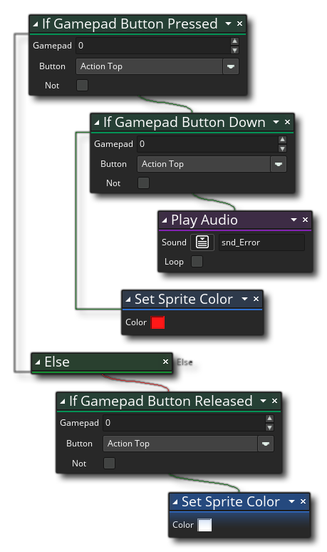The width and height of the screenshot is (327, 552).
Task: Open the red color swatch
Action: pos(158,322)
